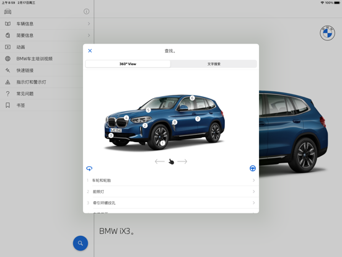Switch to interior view via steering wheel icon
Image resolution: width=342 pixels, height=257 pixels.
point(253,168)
